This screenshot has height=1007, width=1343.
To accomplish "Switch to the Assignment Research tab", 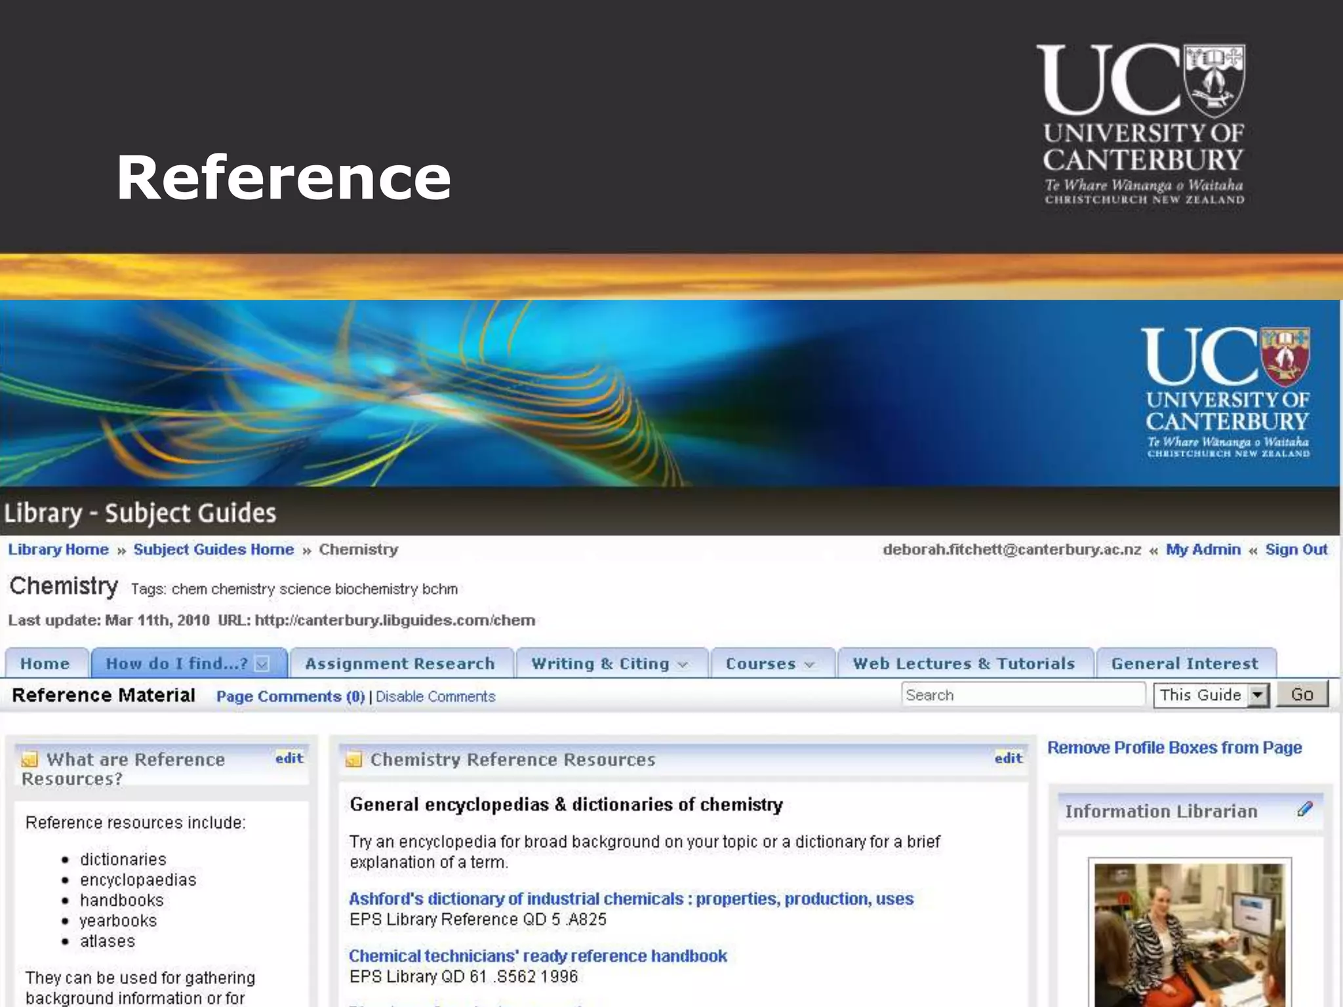I will pyautogui.click(x=400, y=663).
